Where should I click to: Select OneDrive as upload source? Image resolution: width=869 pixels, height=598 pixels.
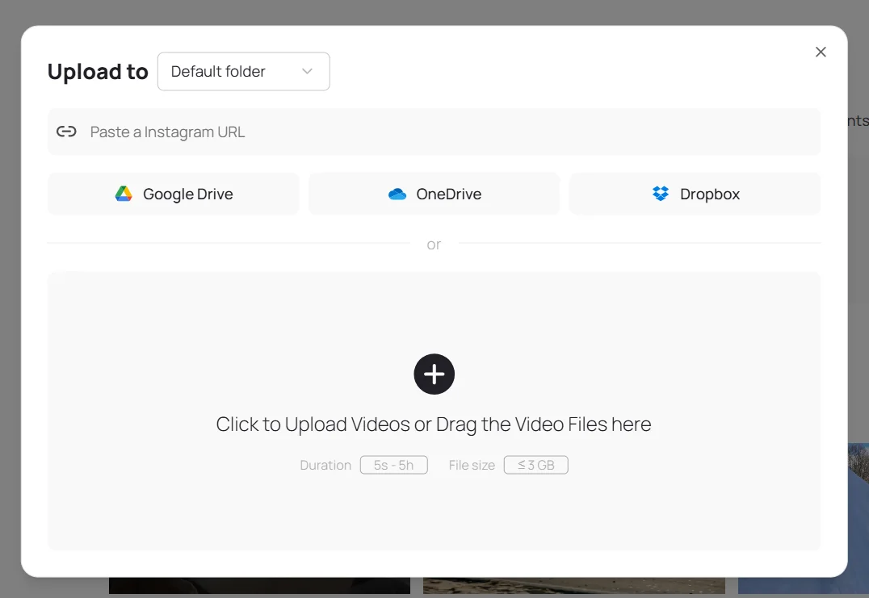coord(434,194)
